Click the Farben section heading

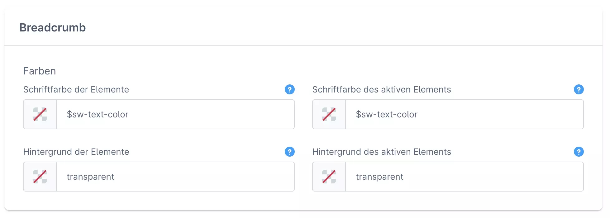tap(40, 71)
